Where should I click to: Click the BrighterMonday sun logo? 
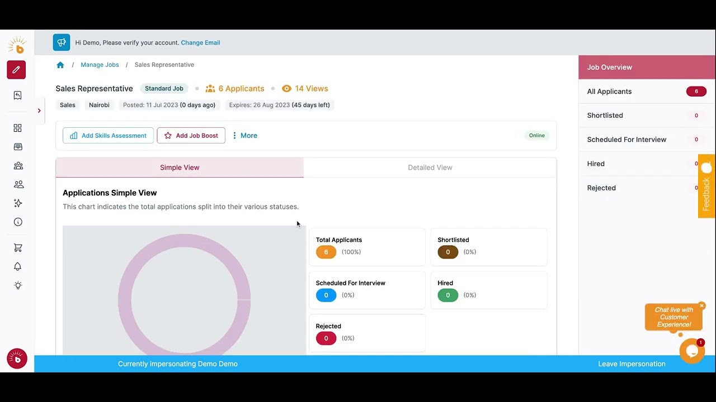(17, 45)
